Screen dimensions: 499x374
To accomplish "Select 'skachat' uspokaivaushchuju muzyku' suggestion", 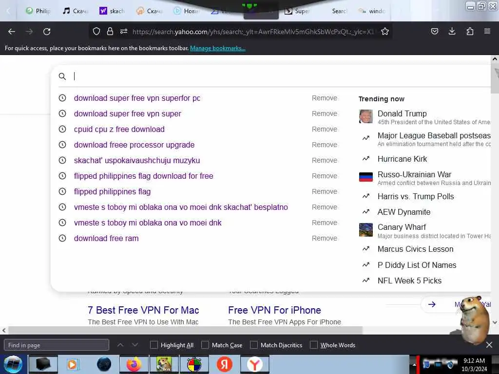I will click(x=137, y=160).
